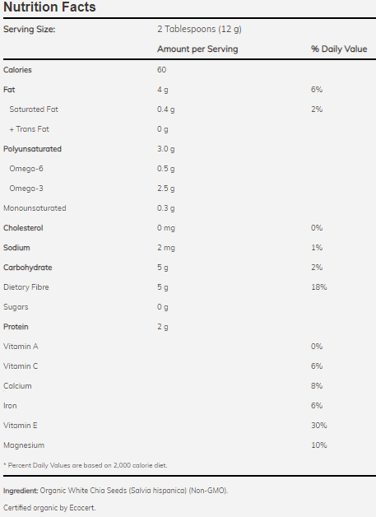The image size is (376, 517).
Task: Select the Dietary Fibre 18% value
Action: pos(318,287)
